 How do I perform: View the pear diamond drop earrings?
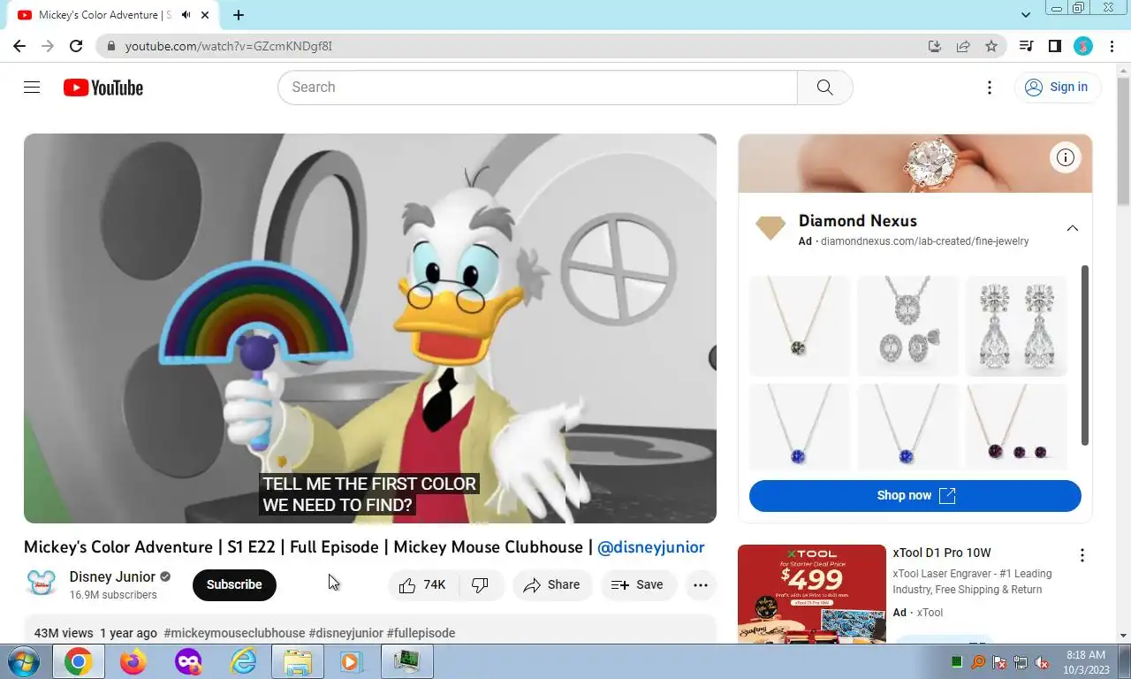[x=1016, y=326]
